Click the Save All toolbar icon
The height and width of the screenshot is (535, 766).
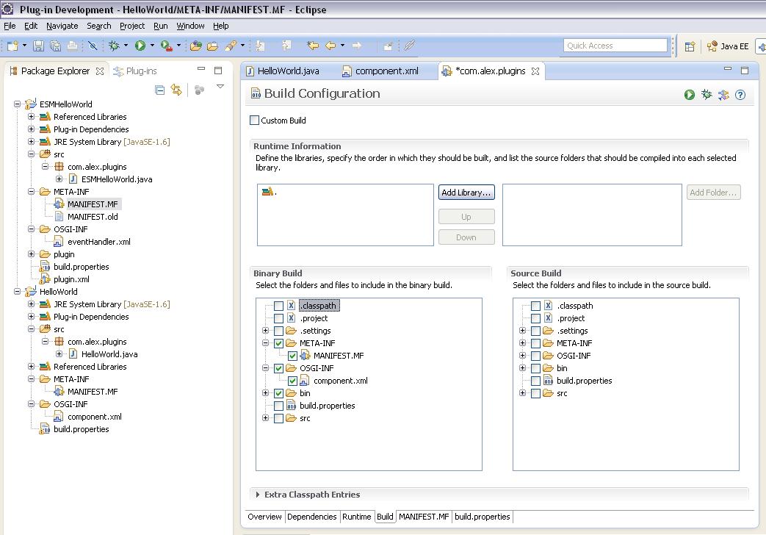pyautogui.click(x=55, y=46)
